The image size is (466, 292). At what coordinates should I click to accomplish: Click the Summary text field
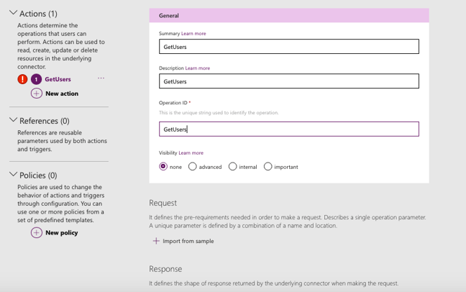pyautogui.click(x=288, y=47)
